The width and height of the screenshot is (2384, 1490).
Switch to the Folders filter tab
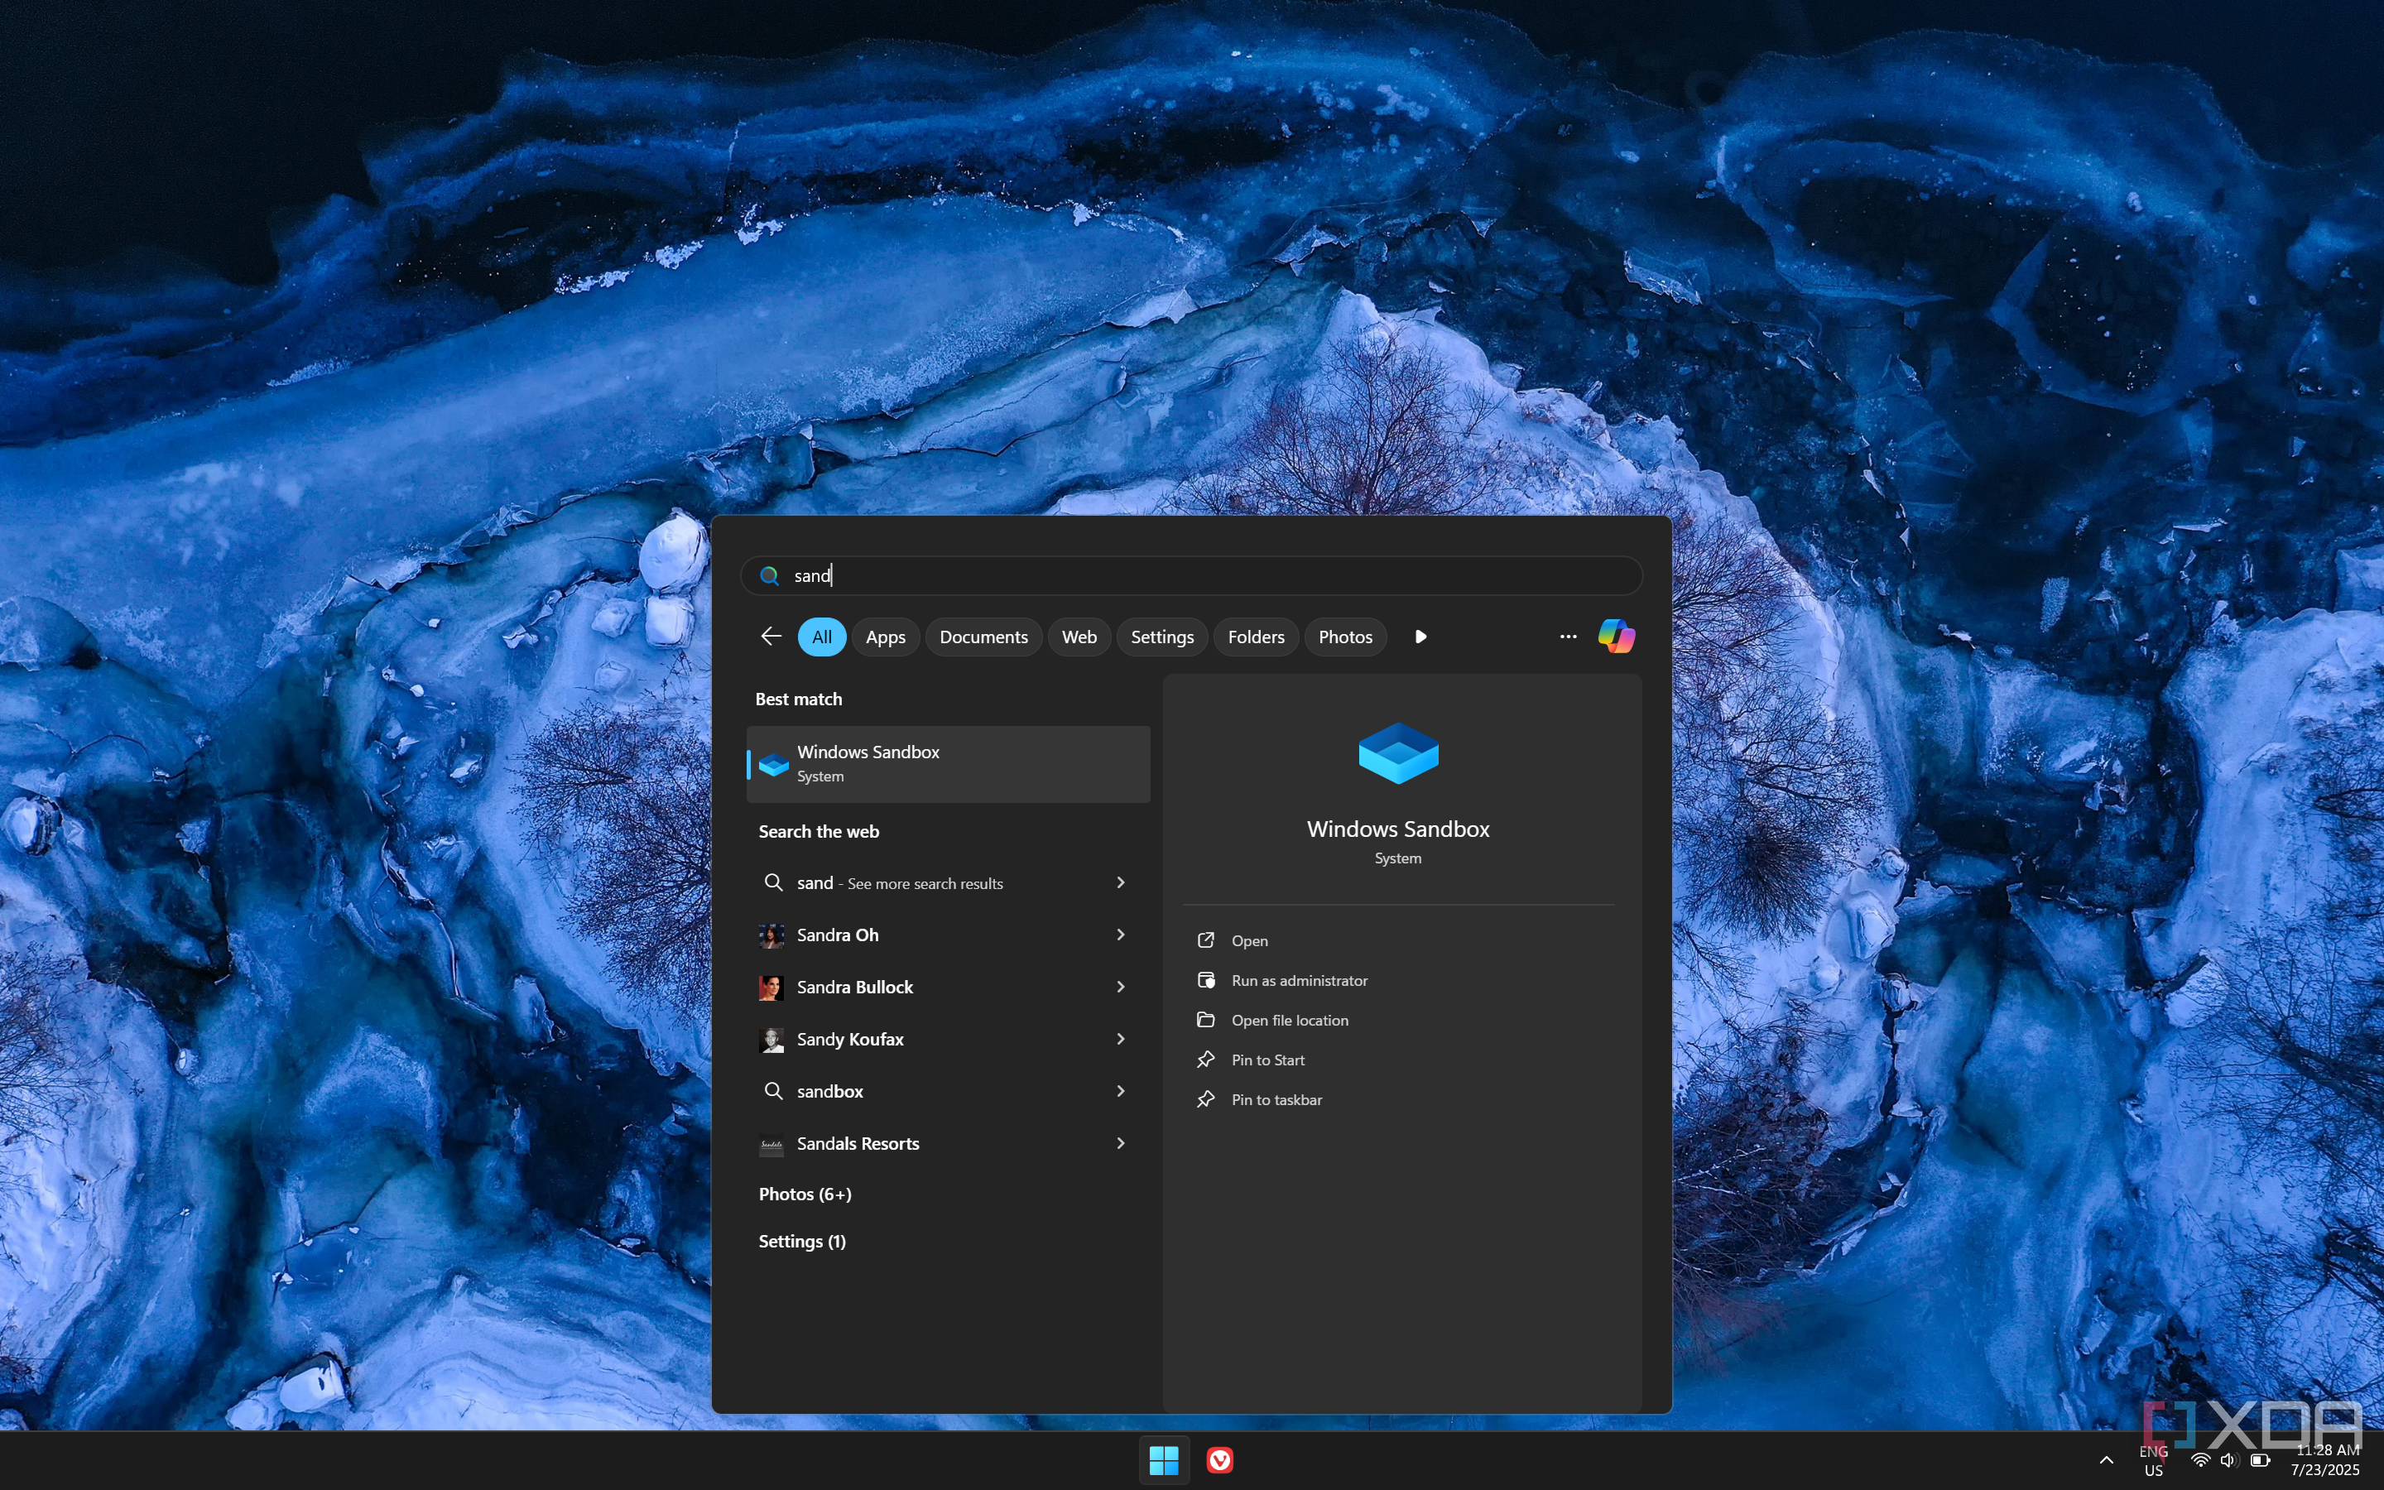coord(1256,637)
